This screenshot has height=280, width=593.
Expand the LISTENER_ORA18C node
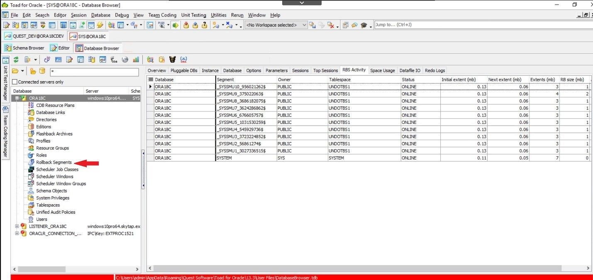pyautogui.click(x=17, y=226)
